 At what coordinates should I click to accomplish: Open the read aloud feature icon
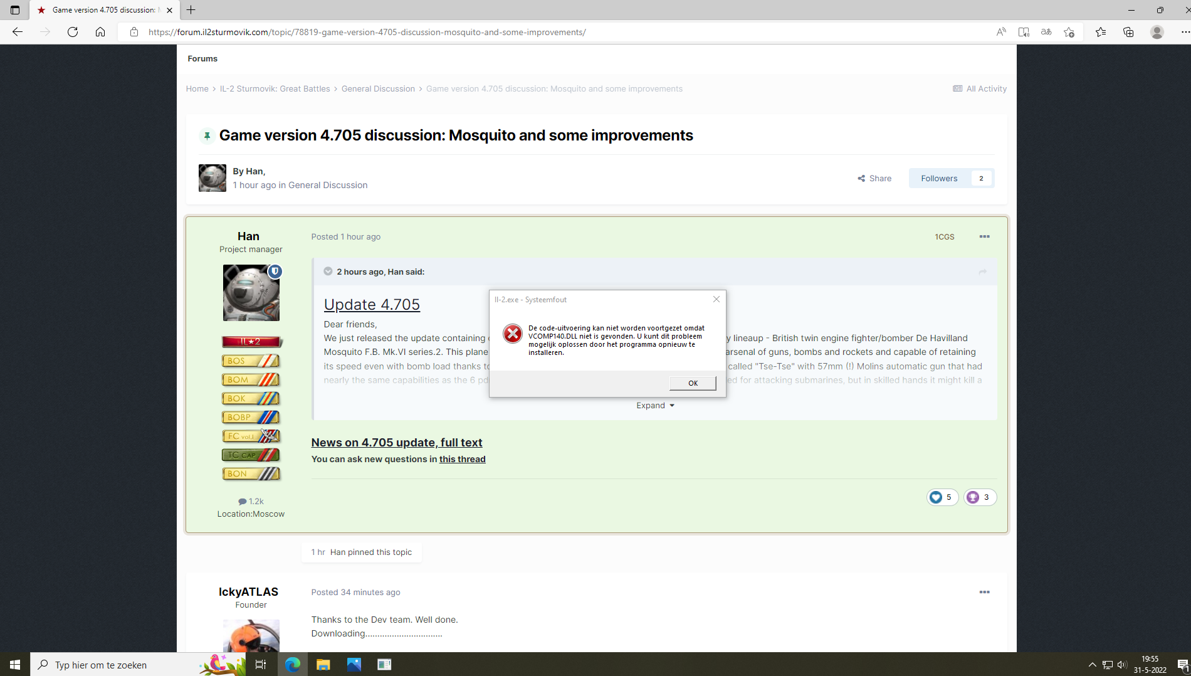pyautogui.click(x=1001, y=32)
